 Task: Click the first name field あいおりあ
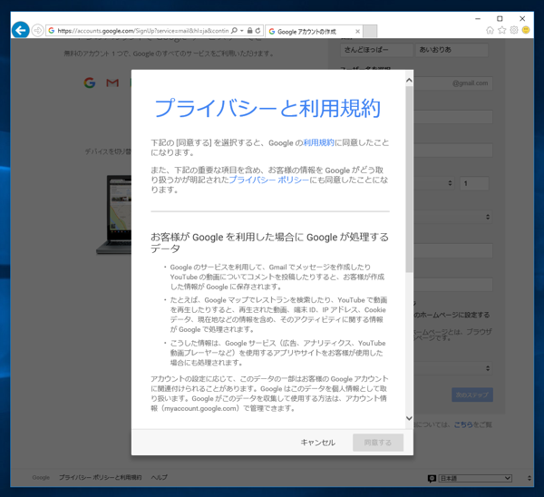point(452,50)
